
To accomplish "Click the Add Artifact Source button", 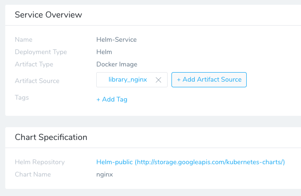I will (x=209, y=80).
